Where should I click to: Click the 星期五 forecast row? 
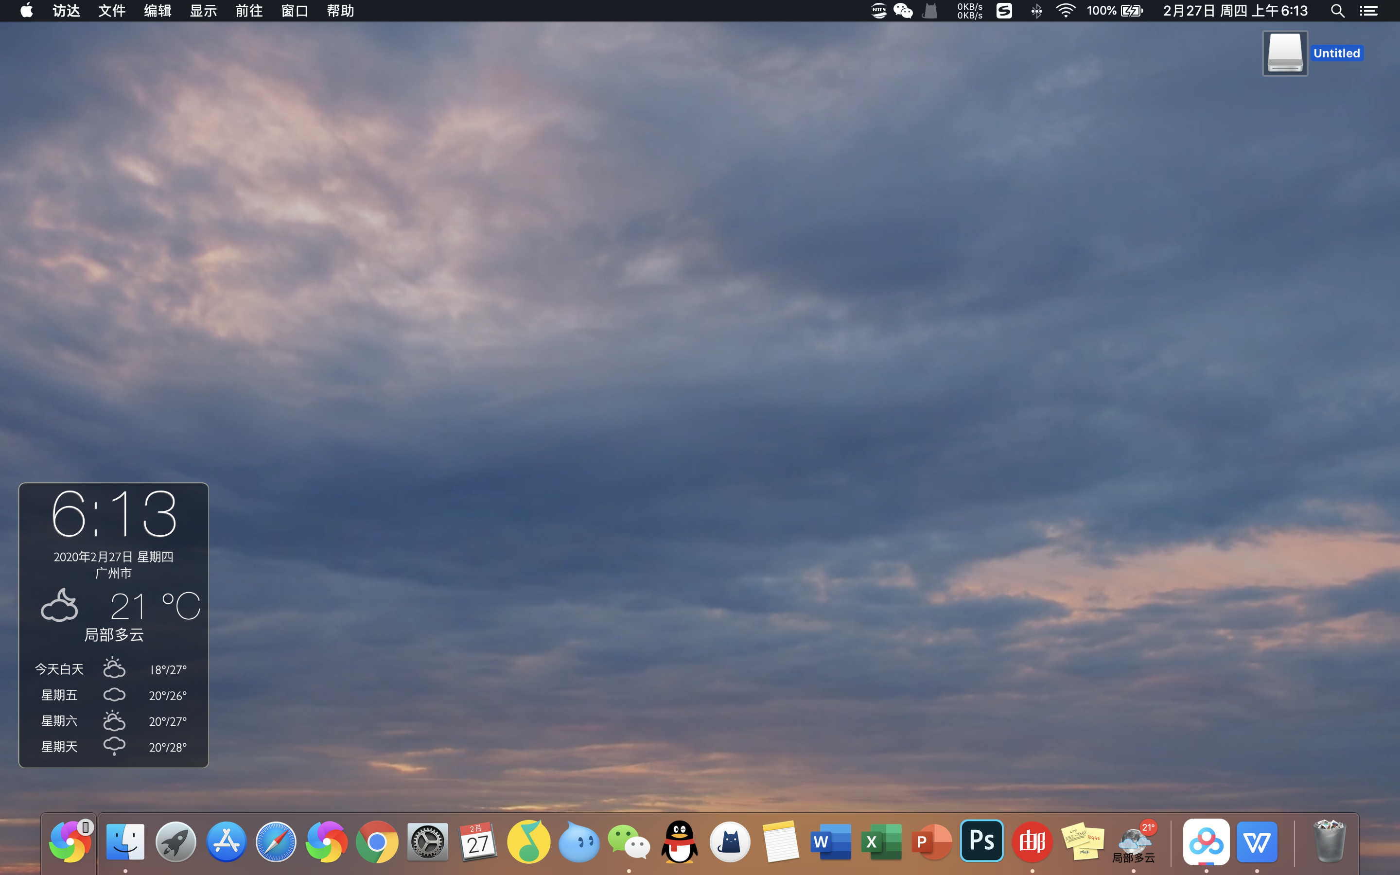pos(113,695)
